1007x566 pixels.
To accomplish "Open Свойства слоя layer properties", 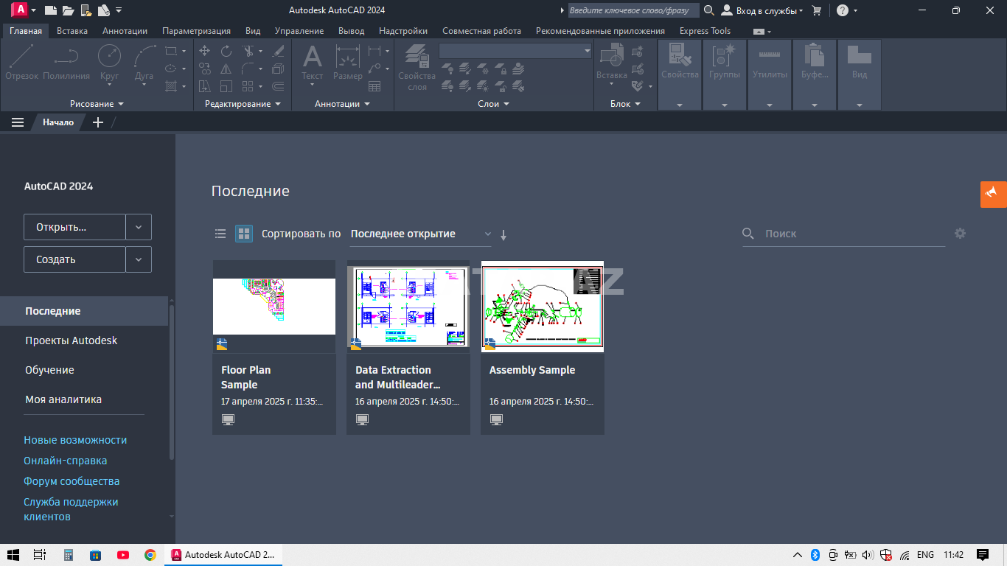I will click(417, 67).
